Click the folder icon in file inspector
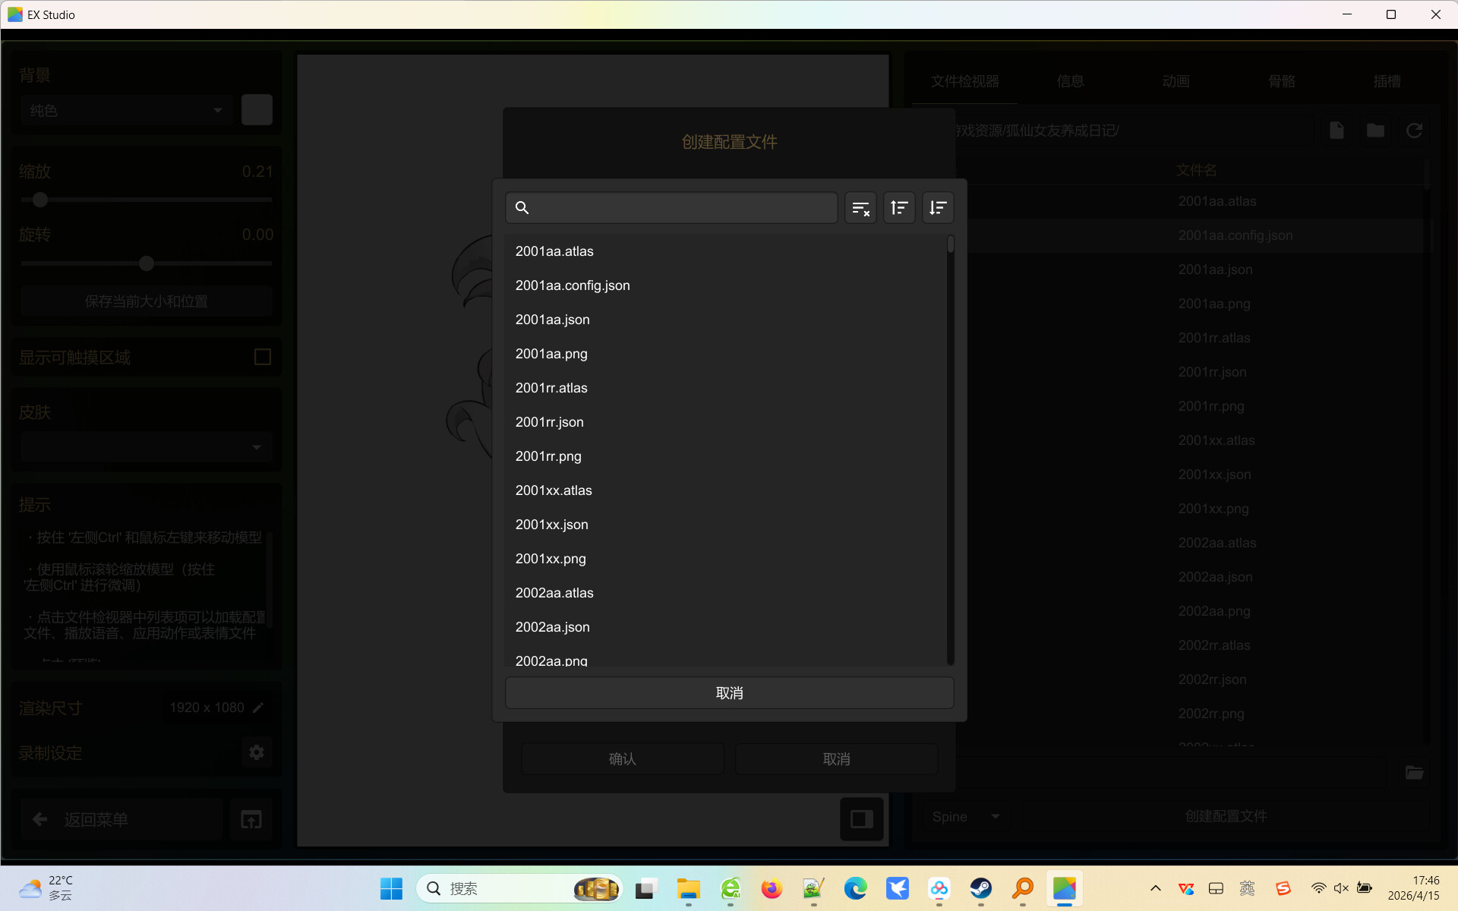Screen dimensions: 1458x911 coord(1375,131)
